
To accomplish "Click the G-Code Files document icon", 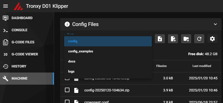I will [x=6, y=42].
